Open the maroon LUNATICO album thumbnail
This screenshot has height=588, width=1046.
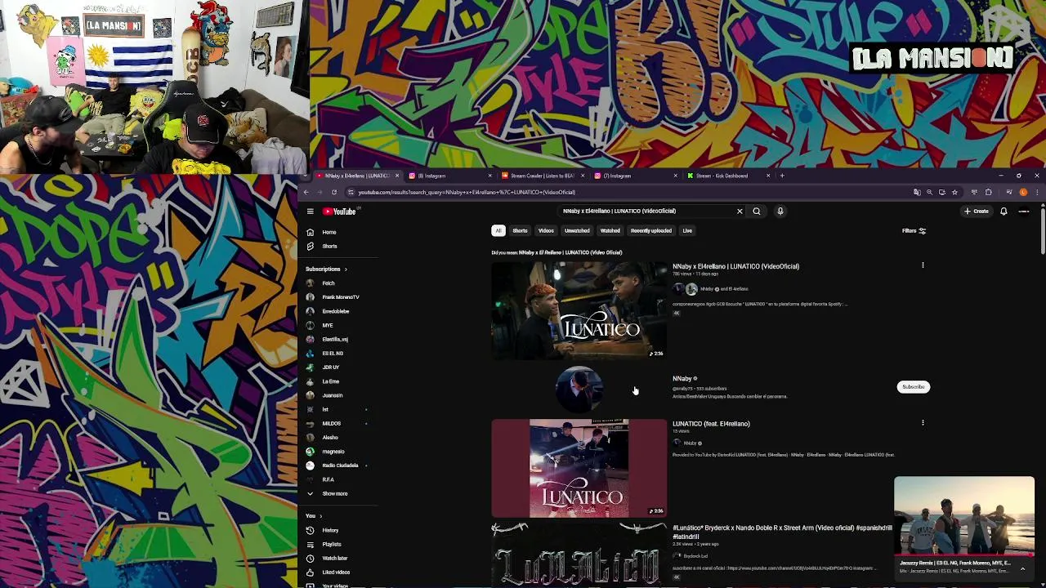(x=579, y=468)
